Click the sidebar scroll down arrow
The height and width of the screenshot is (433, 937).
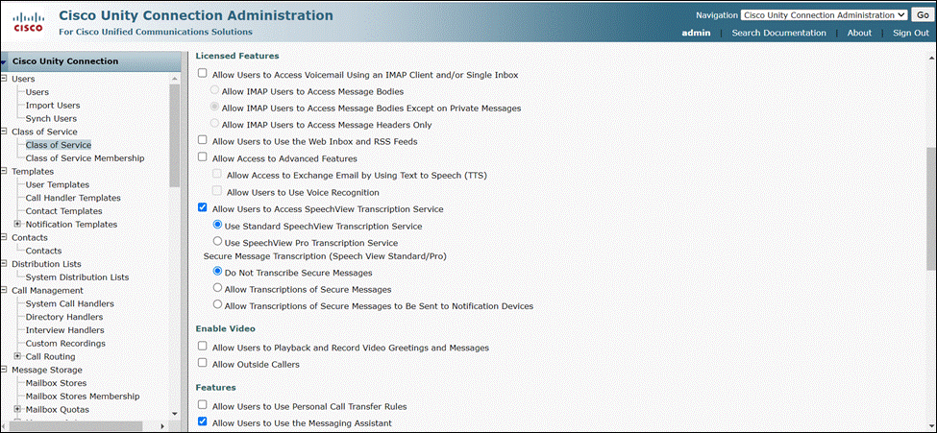pyautogui.click(x=175, y=413)
